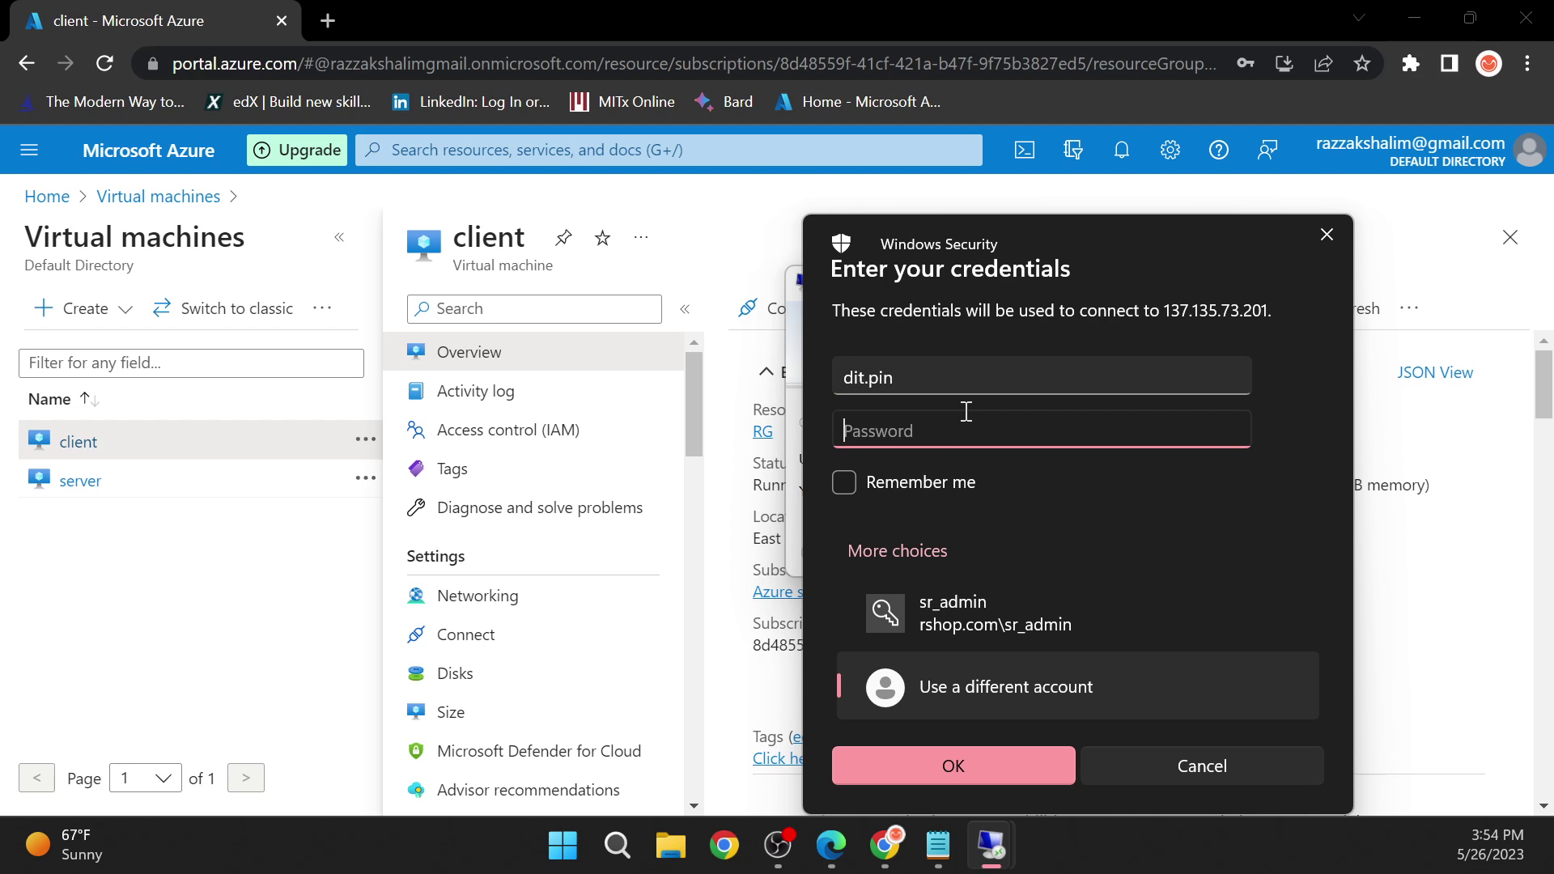This screenshot has height=874, width=1554.
Task: Click the Azure Help question mark icon
Action: pyautogui.click(x=1219, y=150)
